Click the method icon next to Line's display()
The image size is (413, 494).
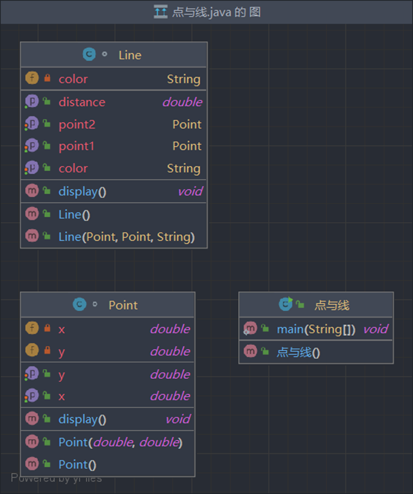click(x=32, y=191)
